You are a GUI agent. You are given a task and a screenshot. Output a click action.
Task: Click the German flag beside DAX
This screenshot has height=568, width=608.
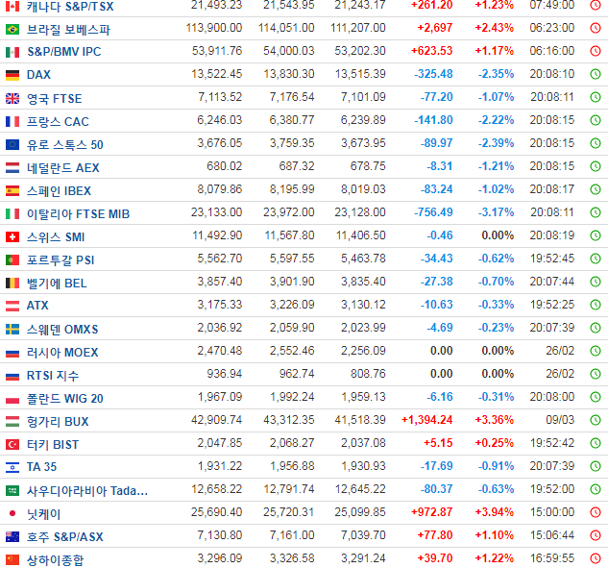[x=12, y=75]
